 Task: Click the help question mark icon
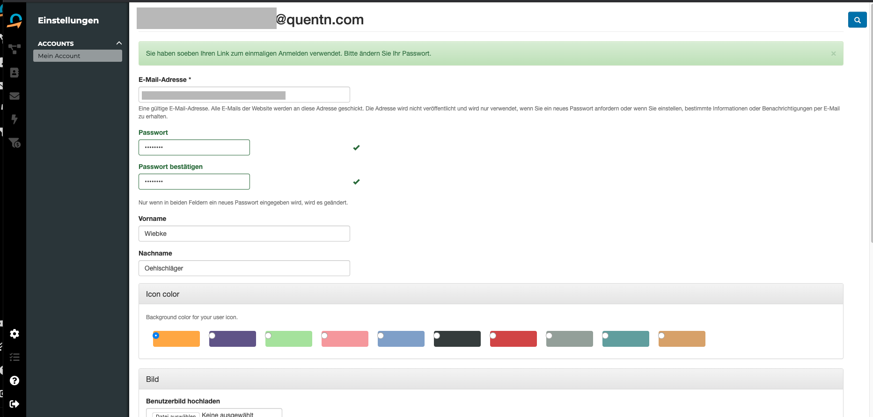[15, 380]
